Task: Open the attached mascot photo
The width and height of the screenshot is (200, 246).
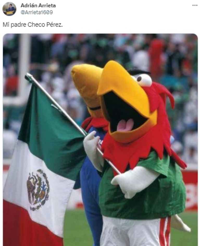Action: [100, 140]
